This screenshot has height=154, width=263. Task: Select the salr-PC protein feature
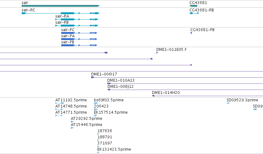tap(79, 33)
